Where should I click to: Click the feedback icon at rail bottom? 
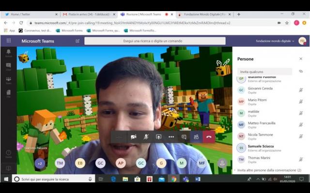click(9, 168)
